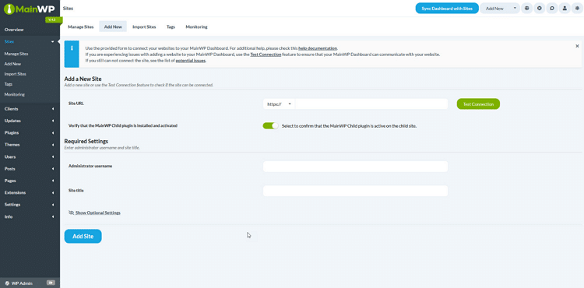The image size is (584, 288).
Task: Open WP Admin link in sidebar
Action: pyautogui.click(x=22, y=283)
